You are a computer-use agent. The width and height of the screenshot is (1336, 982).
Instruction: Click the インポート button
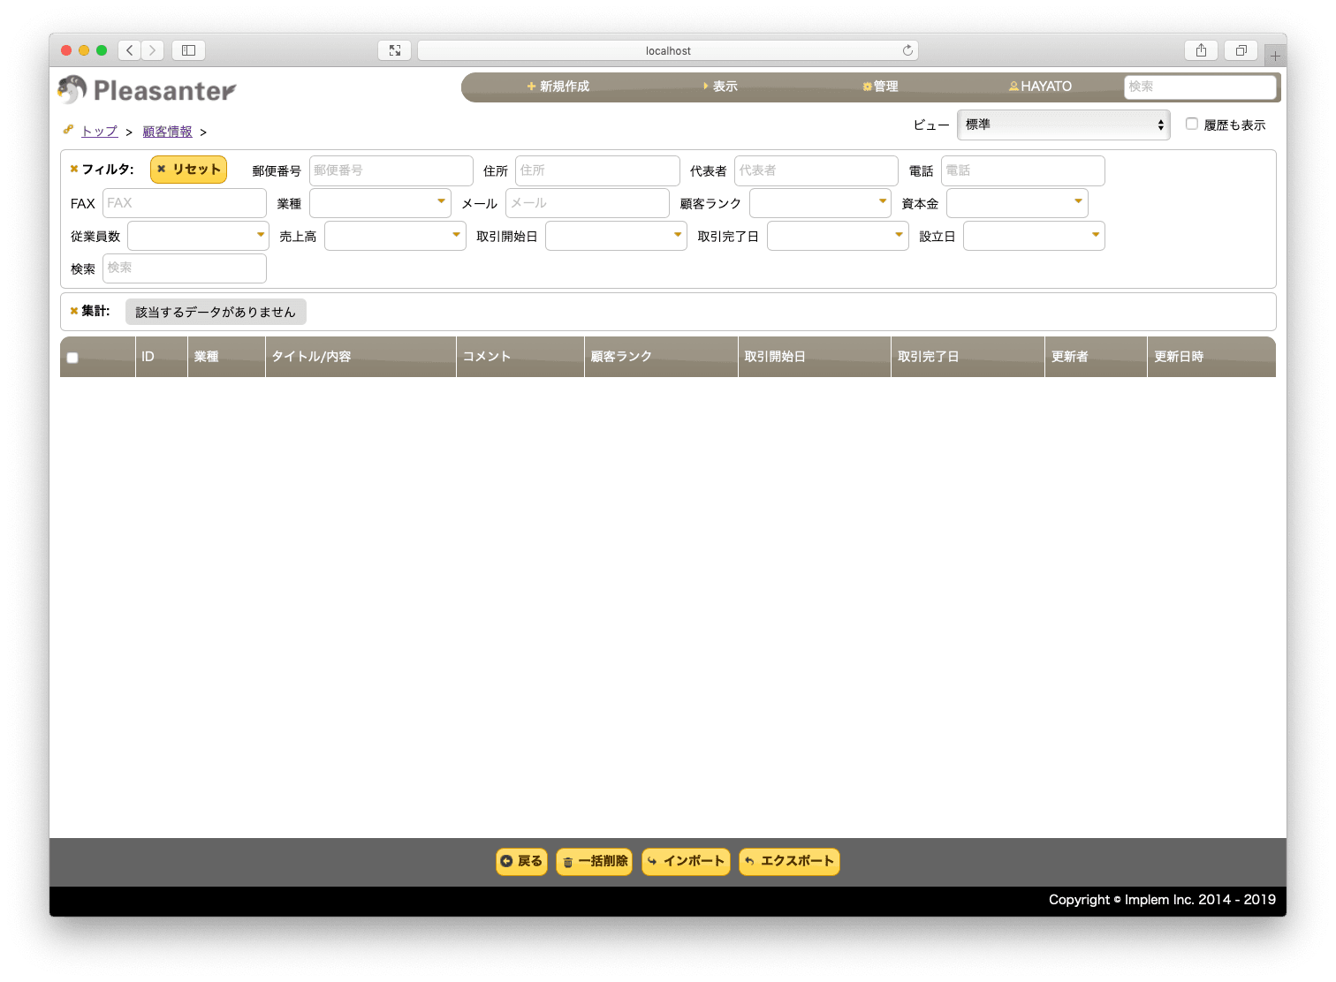[x=686, y=861]
